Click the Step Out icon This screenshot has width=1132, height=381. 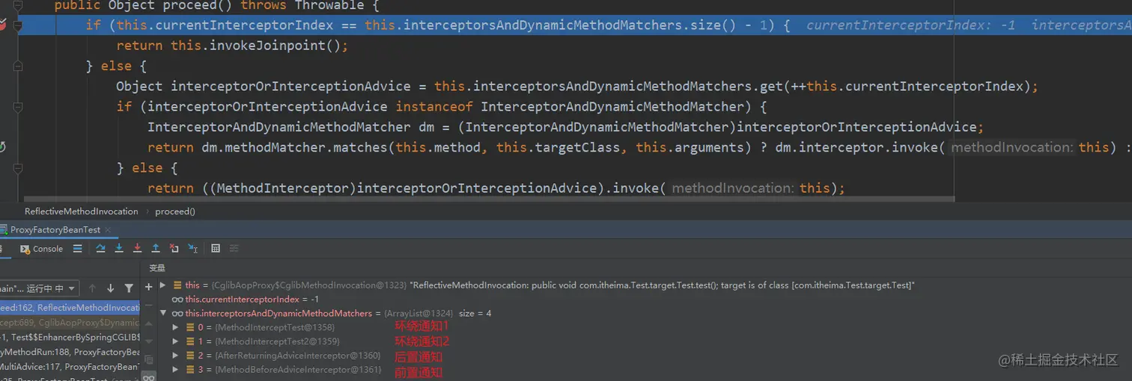156,249
